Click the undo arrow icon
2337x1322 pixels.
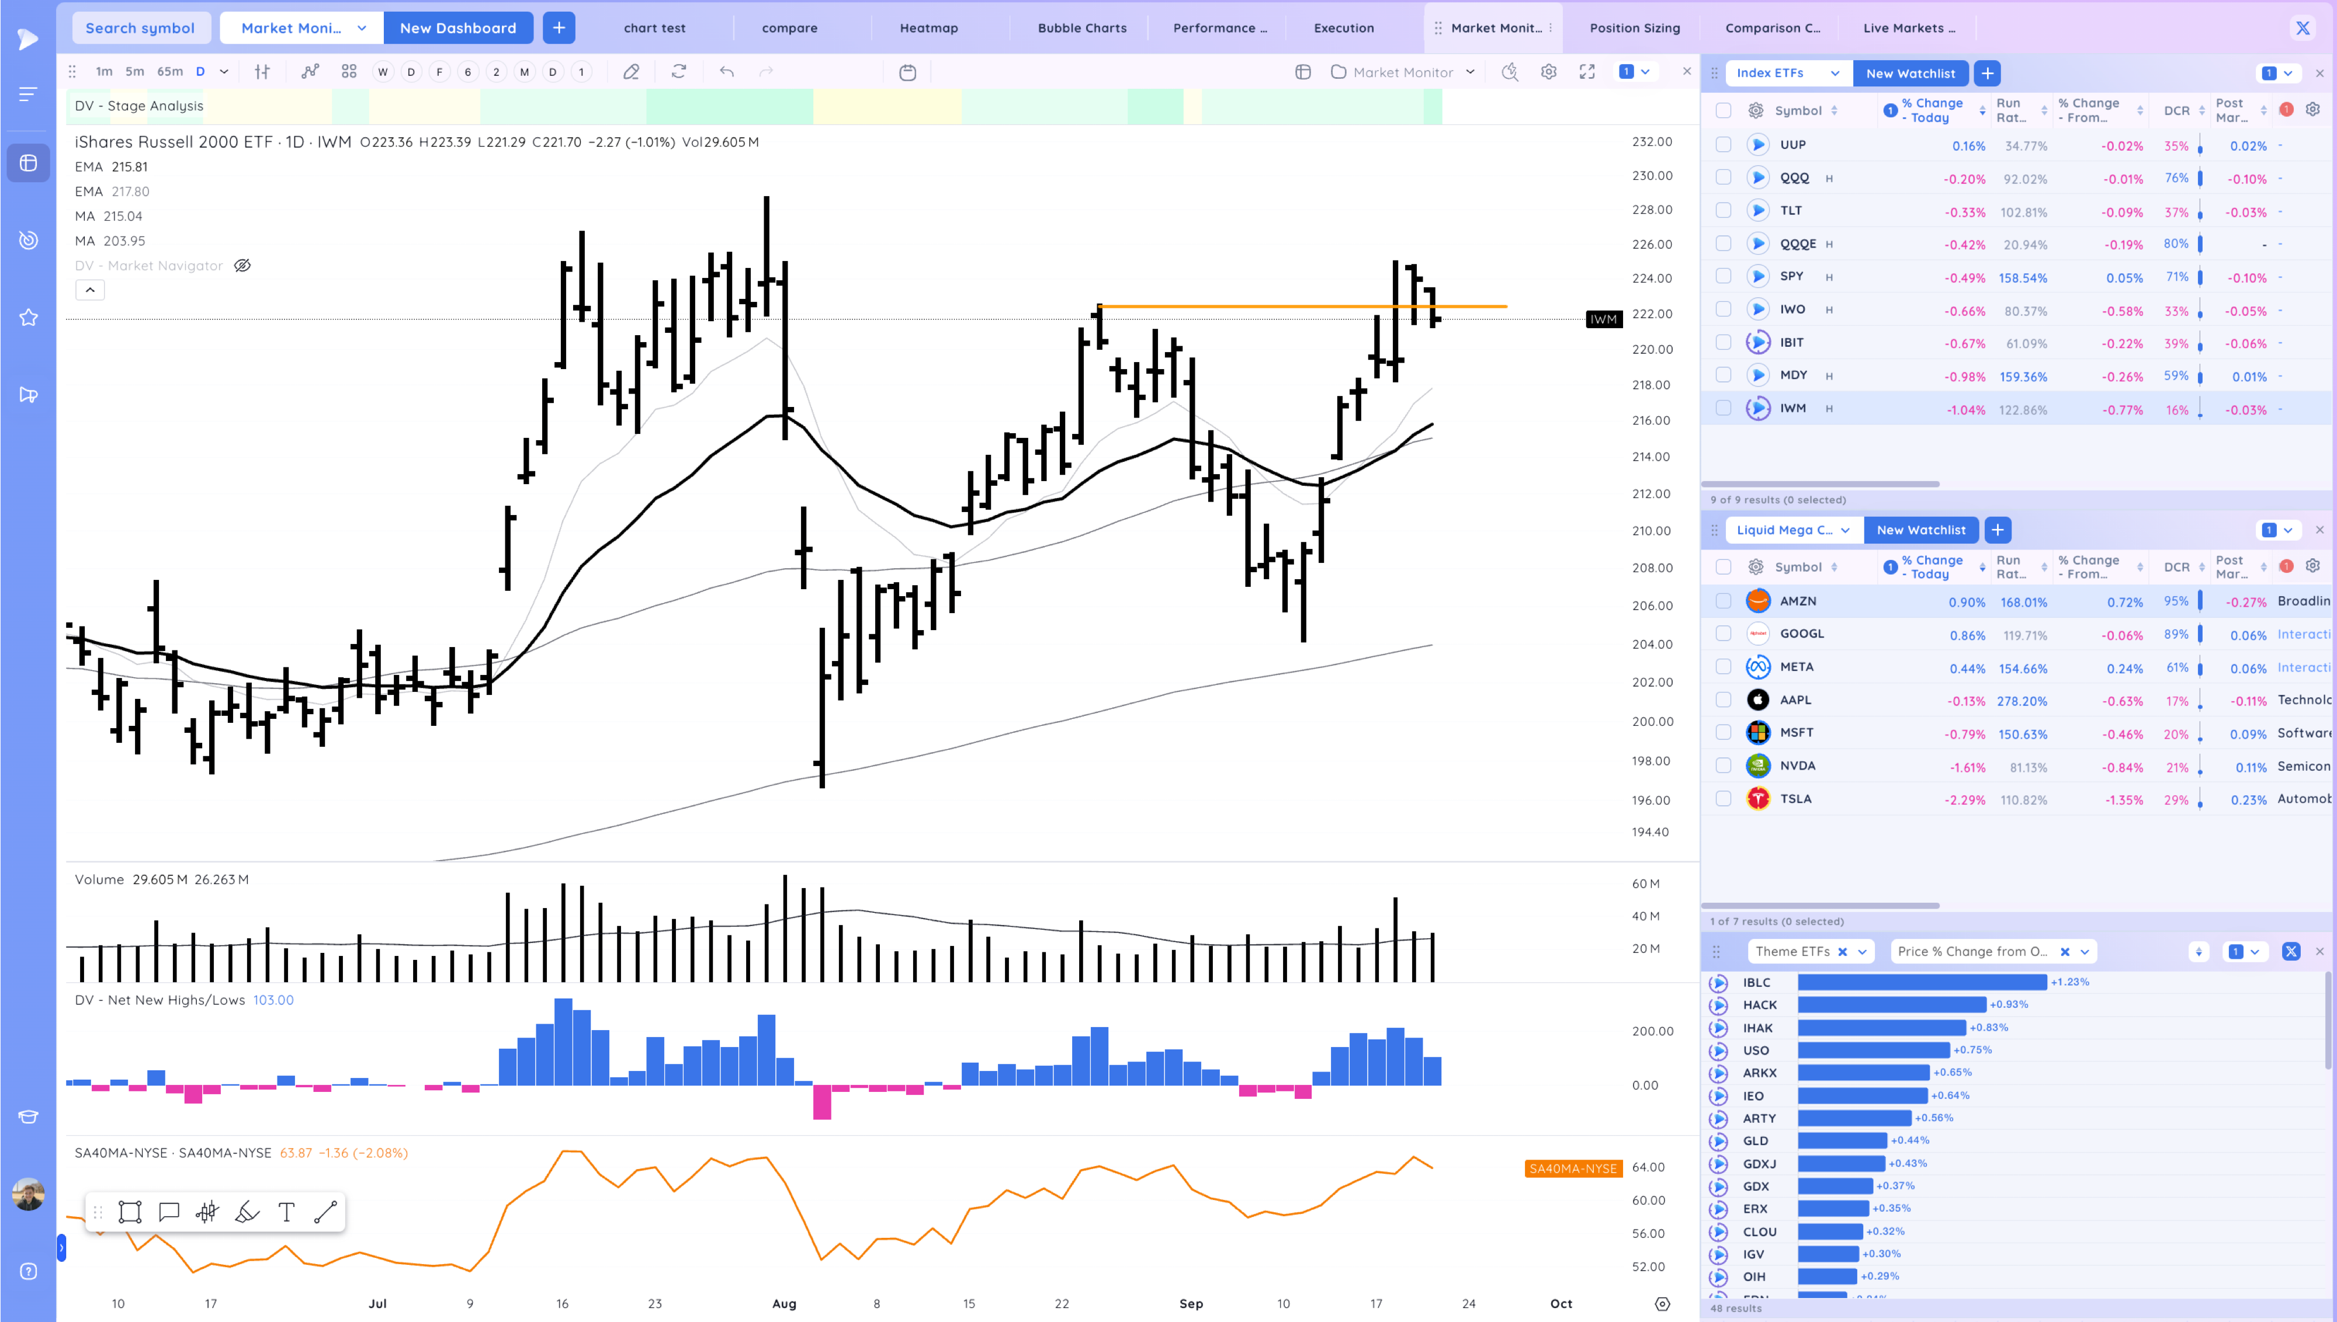[727, 72]
